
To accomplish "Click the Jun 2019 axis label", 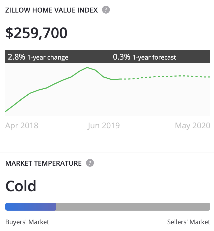I will 104,126.
